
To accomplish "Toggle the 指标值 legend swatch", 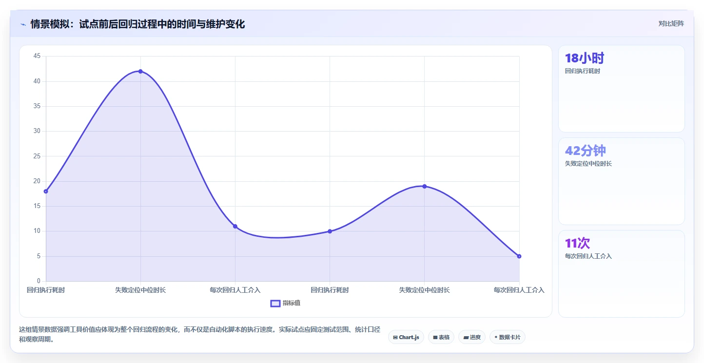I will (275, 303).
